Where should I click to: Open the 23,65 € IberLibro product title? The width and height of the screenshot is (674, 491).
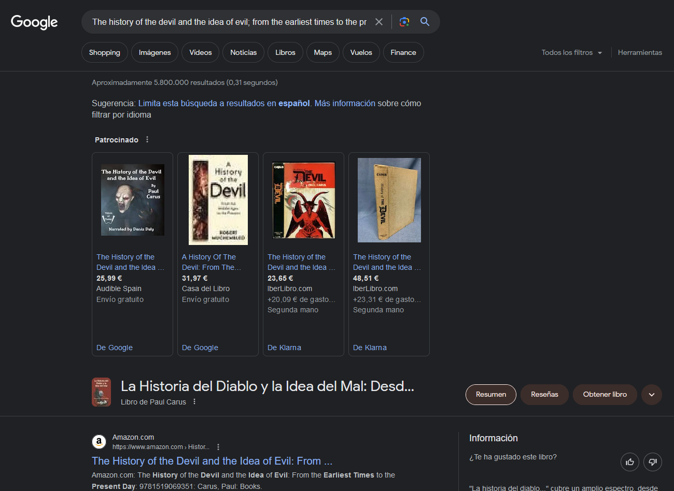pos(301,262)
